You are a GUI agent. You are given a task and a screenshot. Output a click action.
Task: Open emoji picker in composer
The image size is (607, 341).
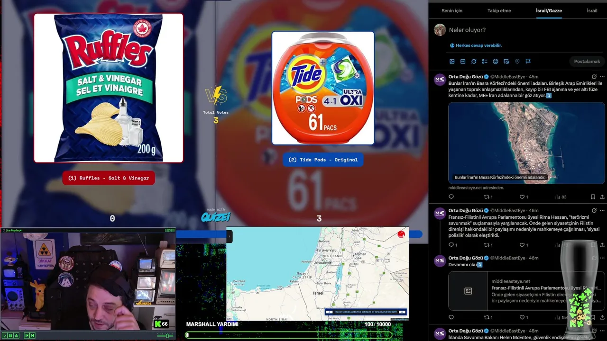[x=496, y=62]
